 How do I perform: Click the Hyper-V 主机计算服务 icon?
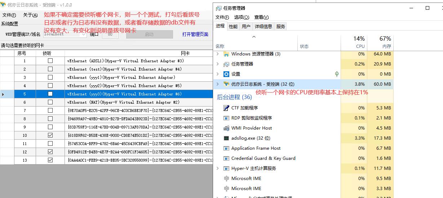pos(226,168)
